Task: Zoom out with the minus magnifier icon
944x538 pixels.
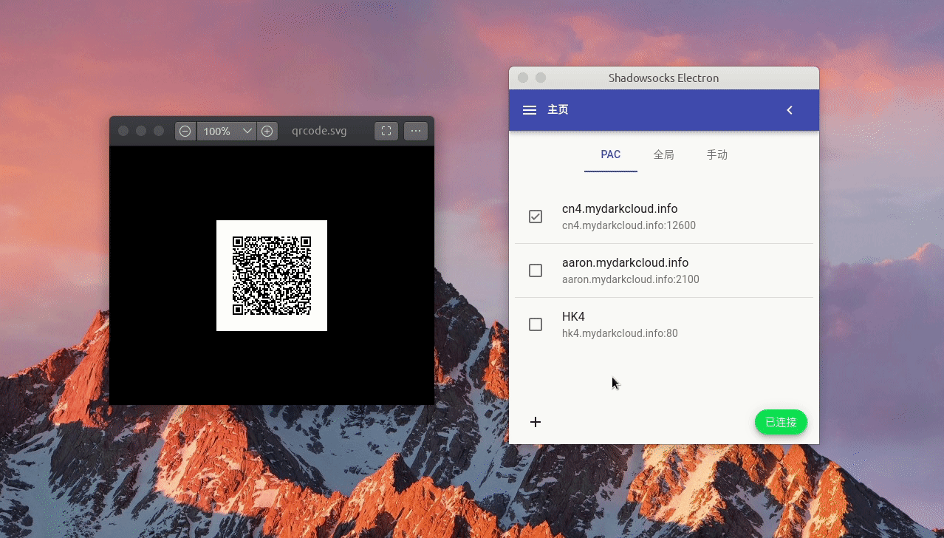Action: tap(185, 132)
